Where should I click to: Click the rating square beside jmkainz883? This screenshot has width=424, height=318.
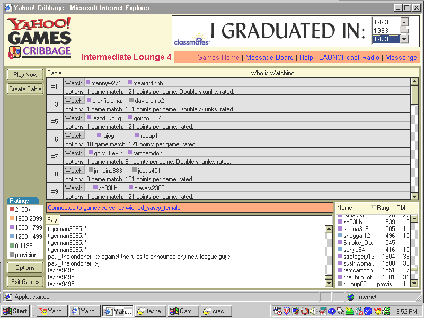pyautogui.click(x=91, y=170)
